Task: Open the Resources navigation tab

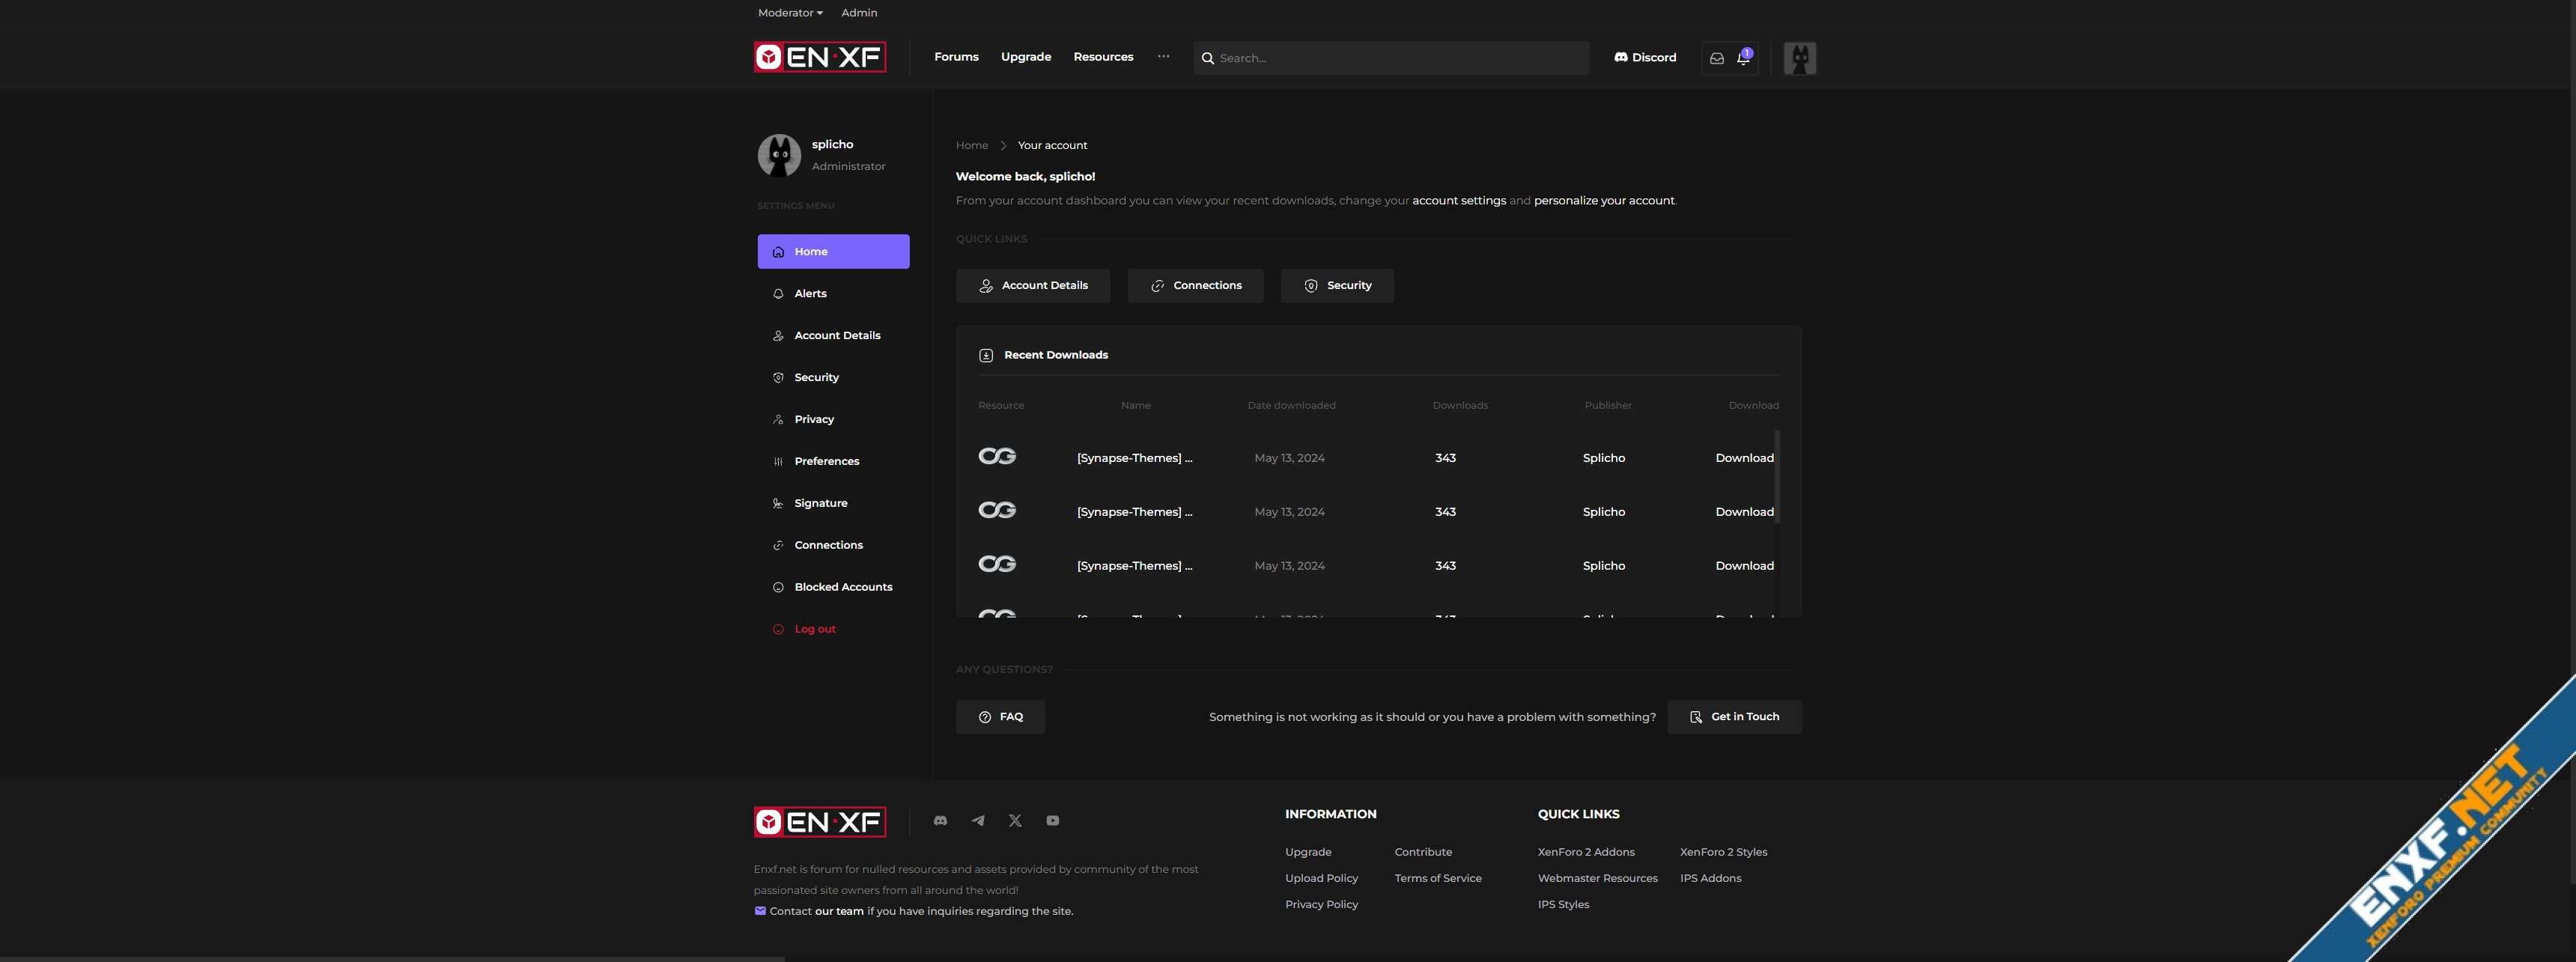Action: (x=1103, y=57)
